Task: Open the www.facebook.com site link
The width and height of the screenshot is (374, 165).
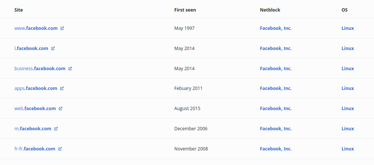Action: (x=36, y=28)
